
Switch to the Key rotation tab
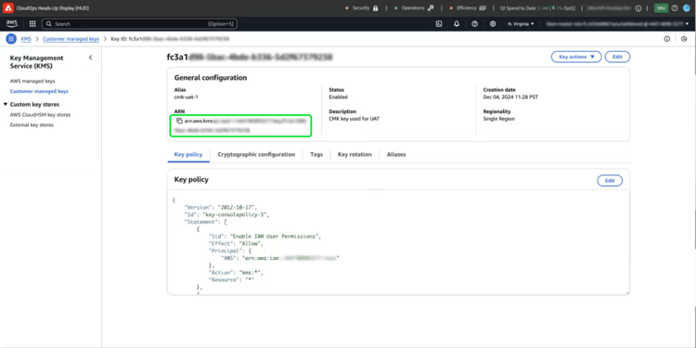click(354, 154)
